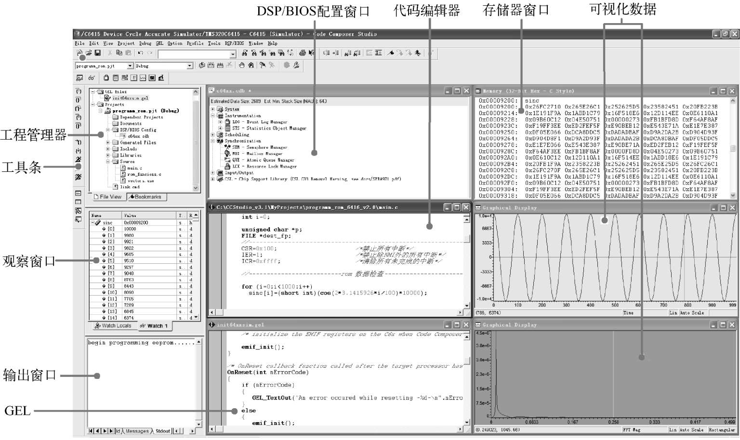
Task: Select SEM - Semaphore Manager item
Action: tap(260, 147)
